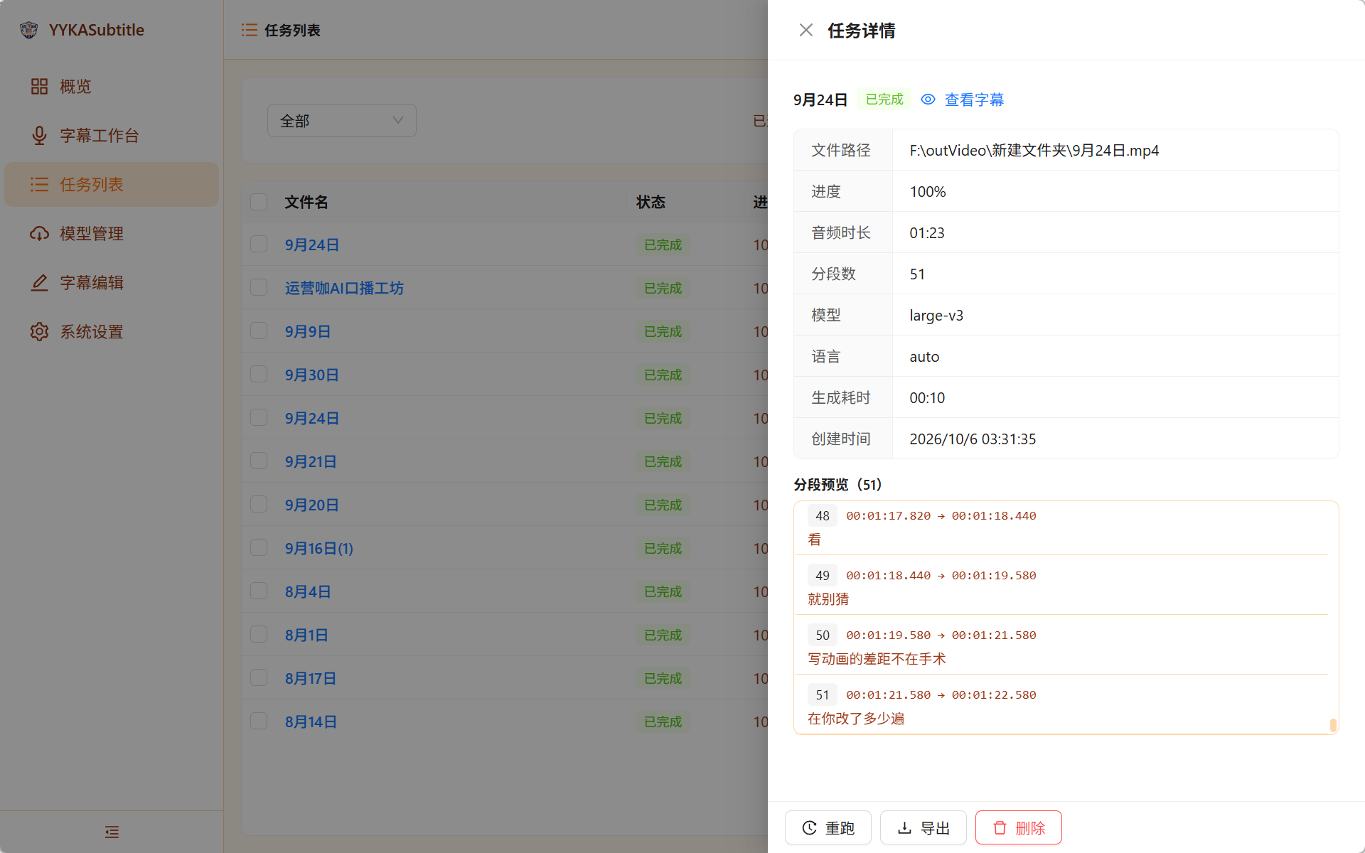
Task: Click the 重跑 rerun button
Action: pos(828,827)
